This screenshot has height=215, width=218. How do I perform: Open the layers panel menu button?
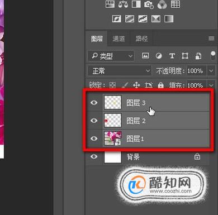[x=211, y=39]
